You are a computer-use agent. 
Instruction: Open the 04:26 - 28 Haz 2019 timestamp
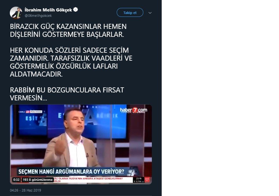click(25, 190)
